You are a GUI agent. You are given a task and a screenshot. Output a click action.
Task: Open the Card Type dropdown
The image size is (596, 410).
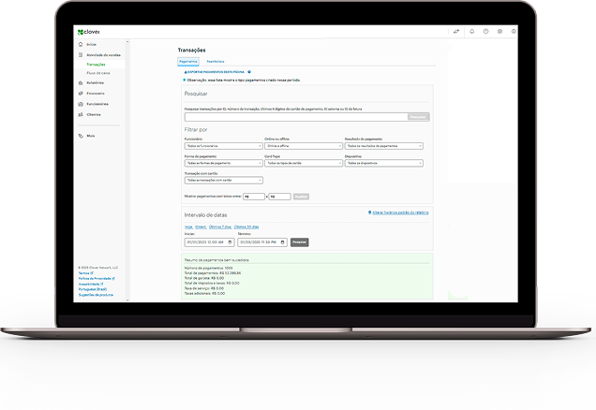[x=304, y=163]
